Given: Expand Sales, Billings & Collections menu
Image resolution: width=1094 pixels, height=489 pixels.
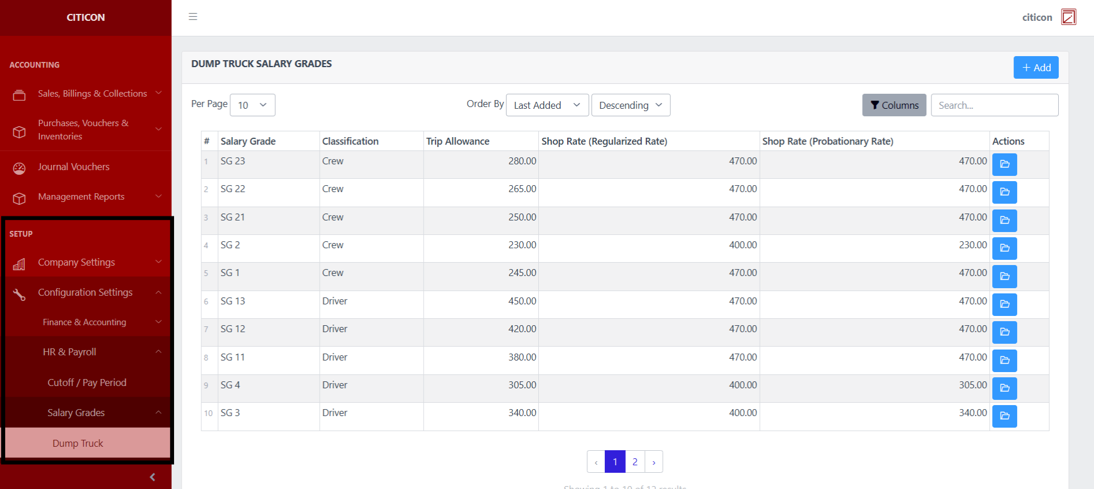Looking at the screenshot, I should point(93,94).
